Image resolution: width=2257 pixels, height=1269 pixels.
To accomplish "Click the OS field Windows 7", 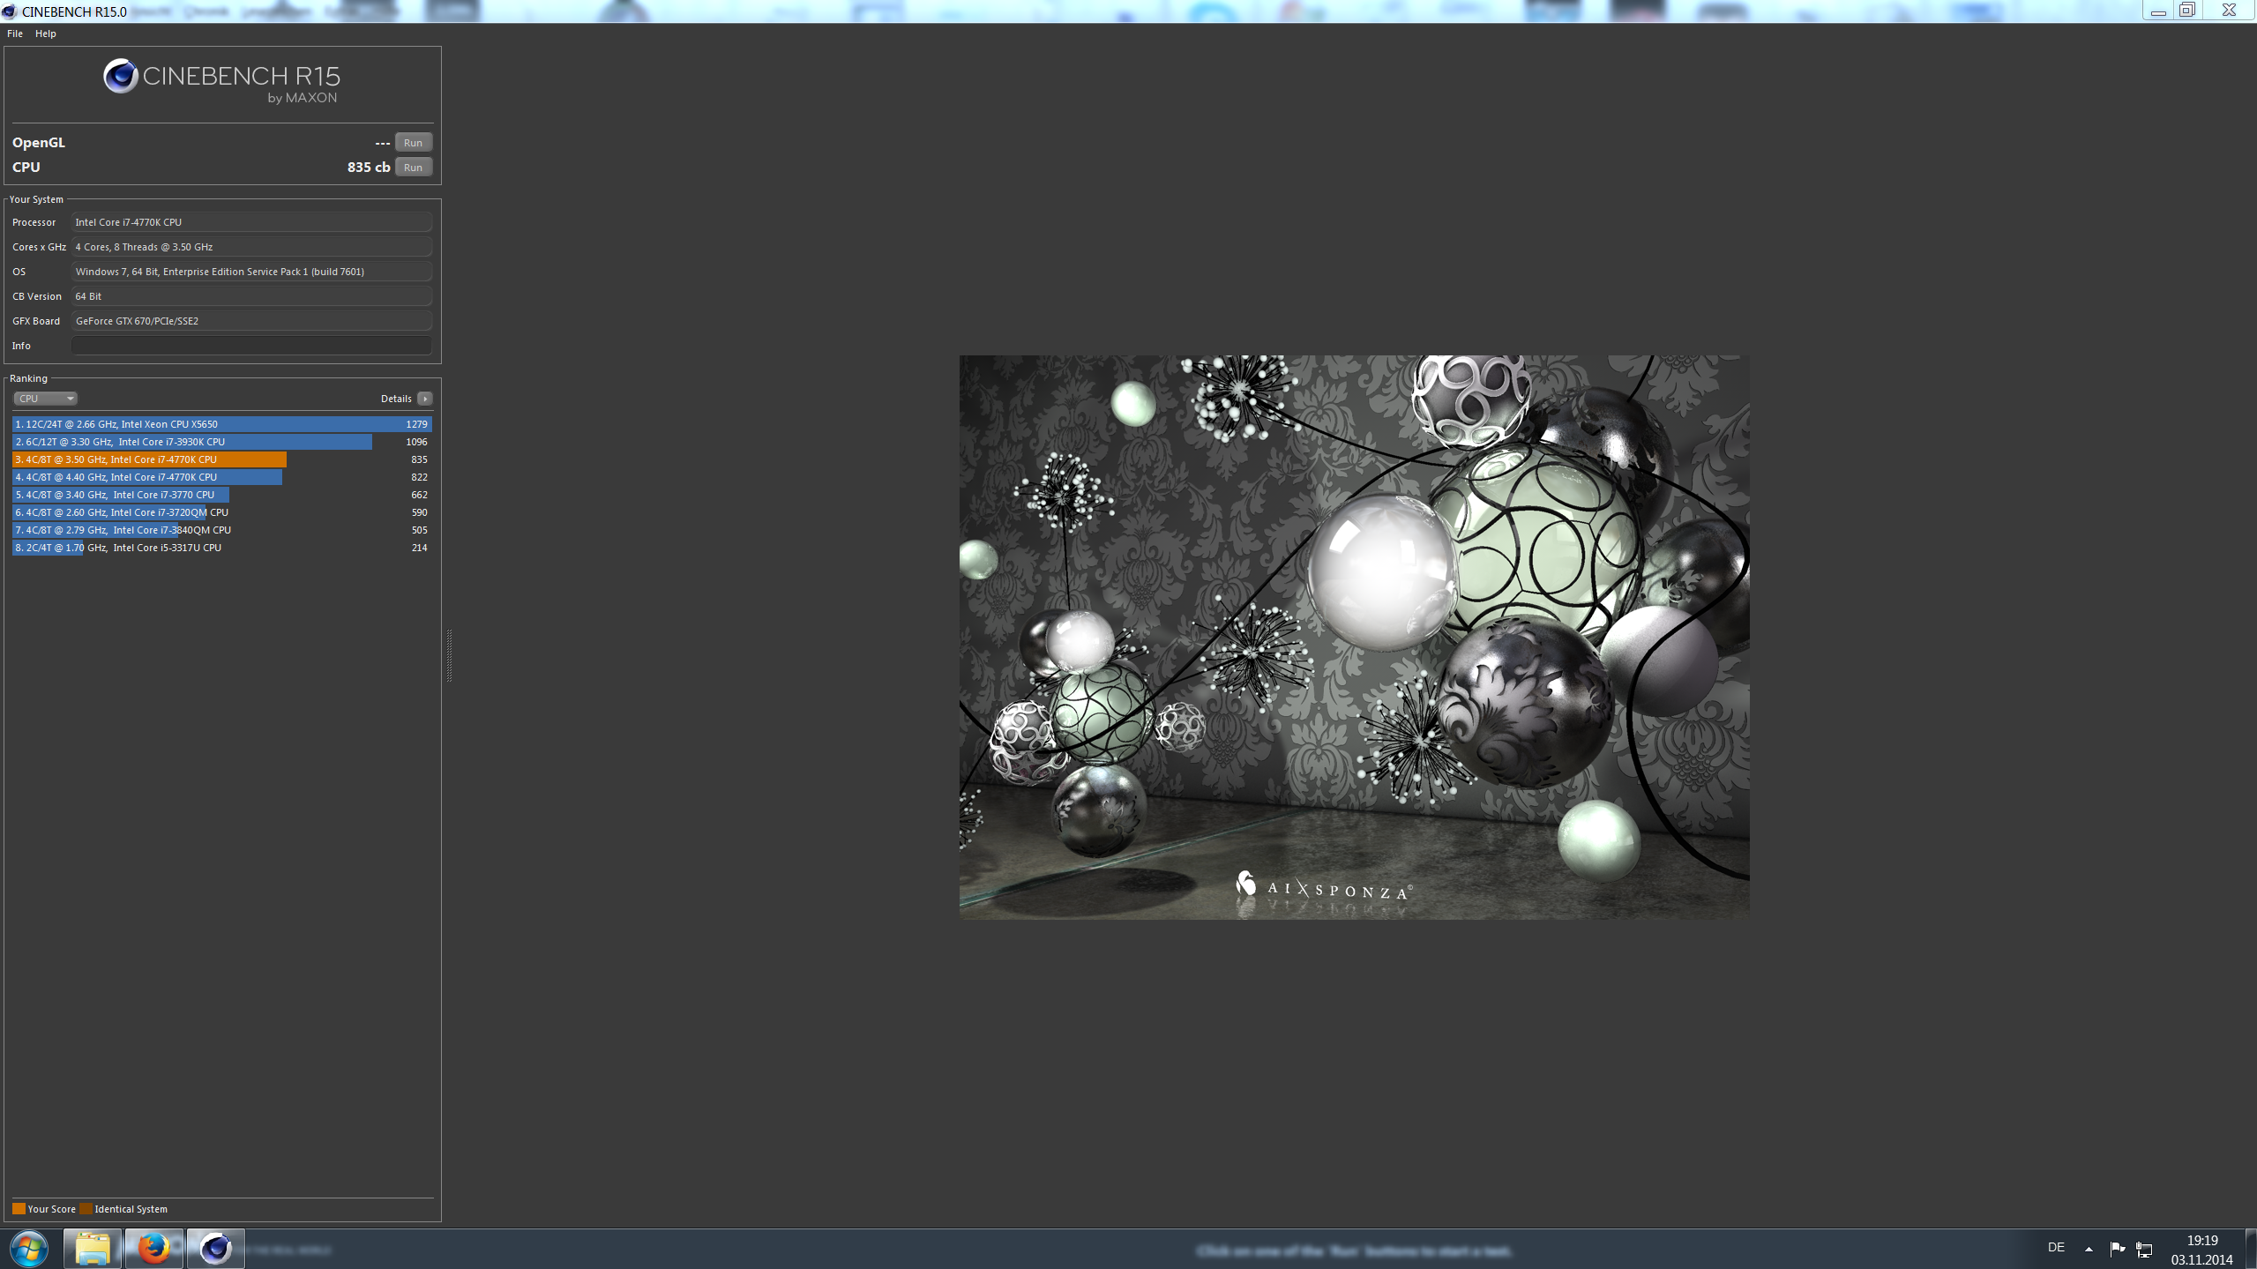I will click(251, 272).
